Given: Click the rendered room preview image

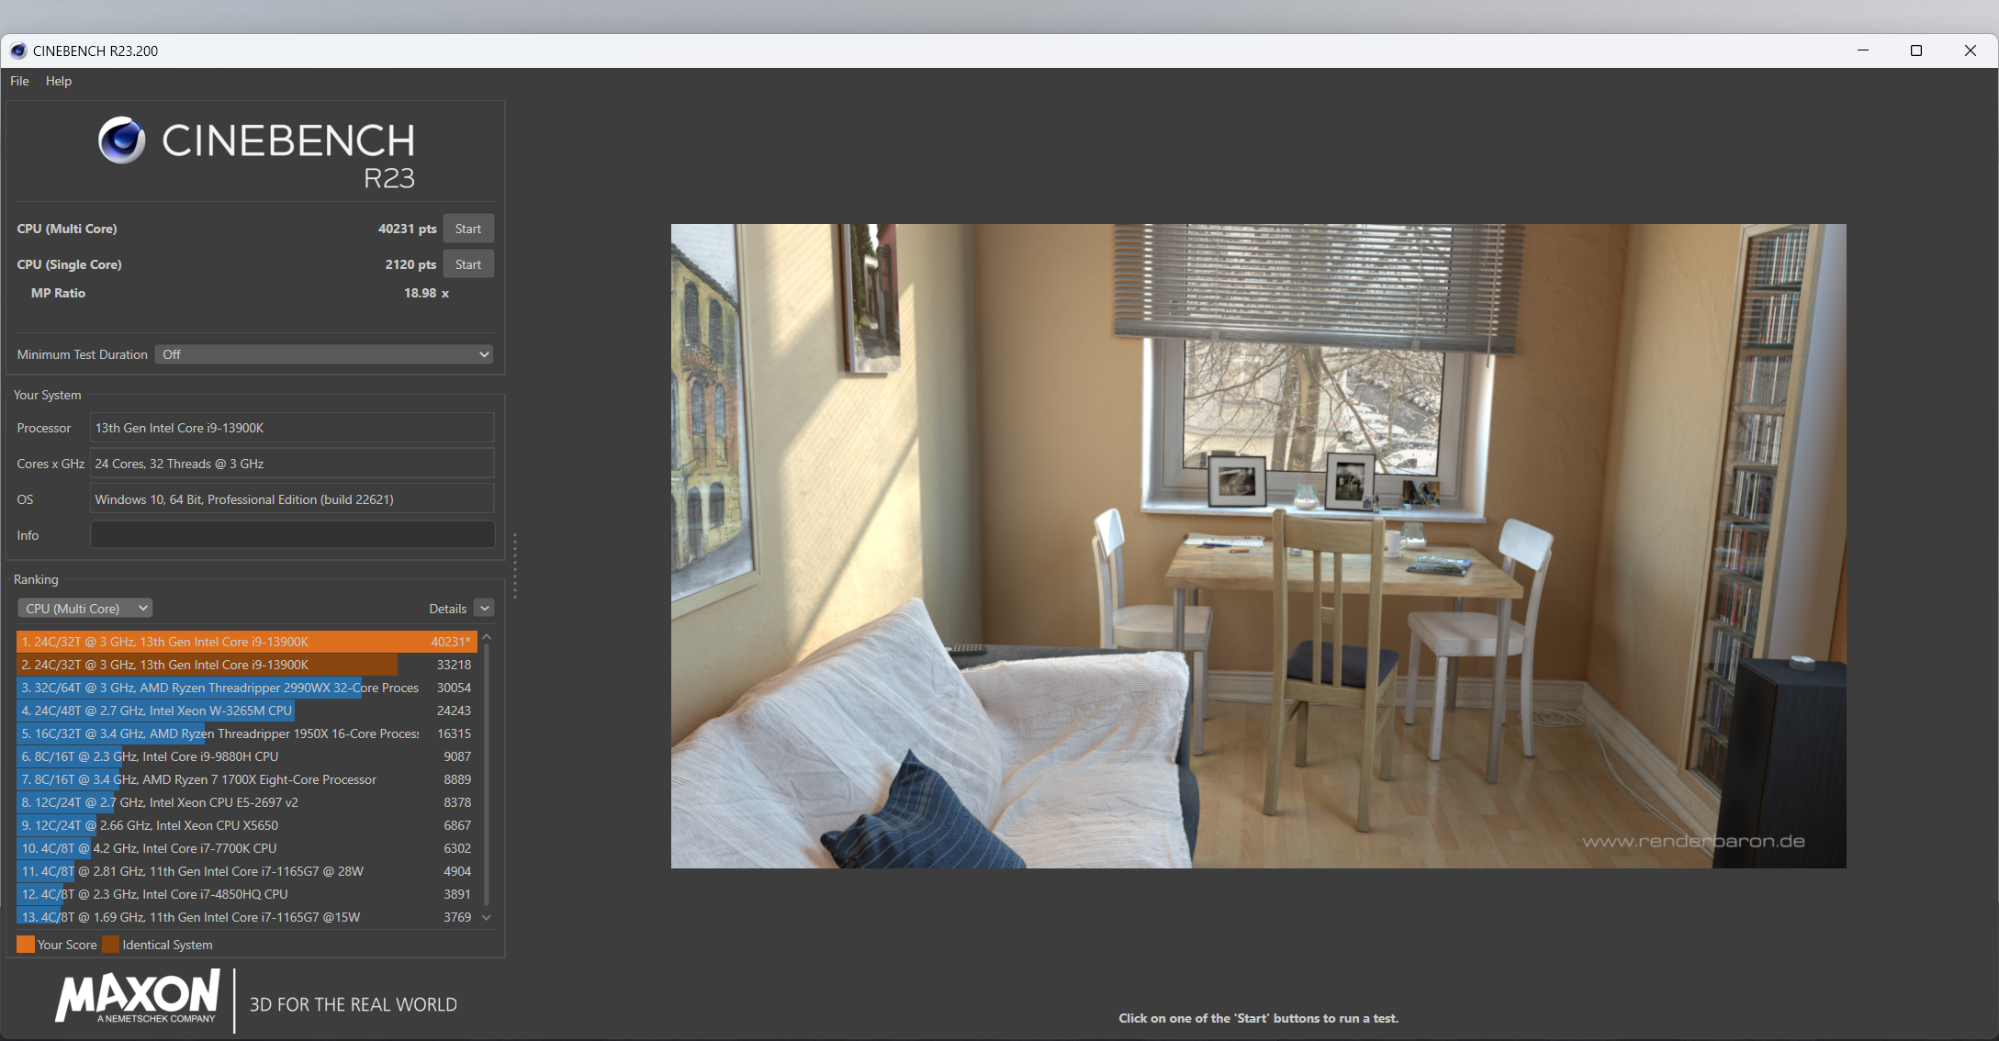Looking at the screenshot, I should [x=1258, y=546].
